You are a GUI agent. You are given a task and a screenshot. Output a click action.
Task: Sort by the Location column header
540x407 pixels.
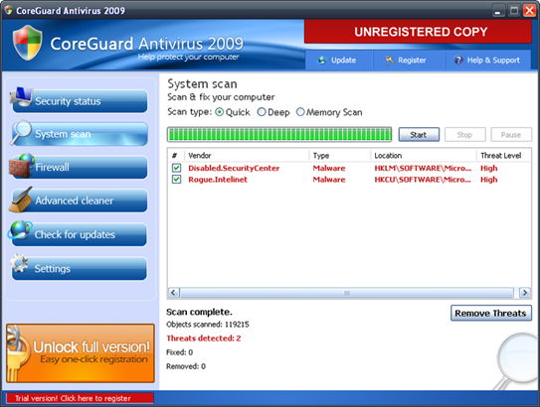pyautogui.click(x=424, y=156)
